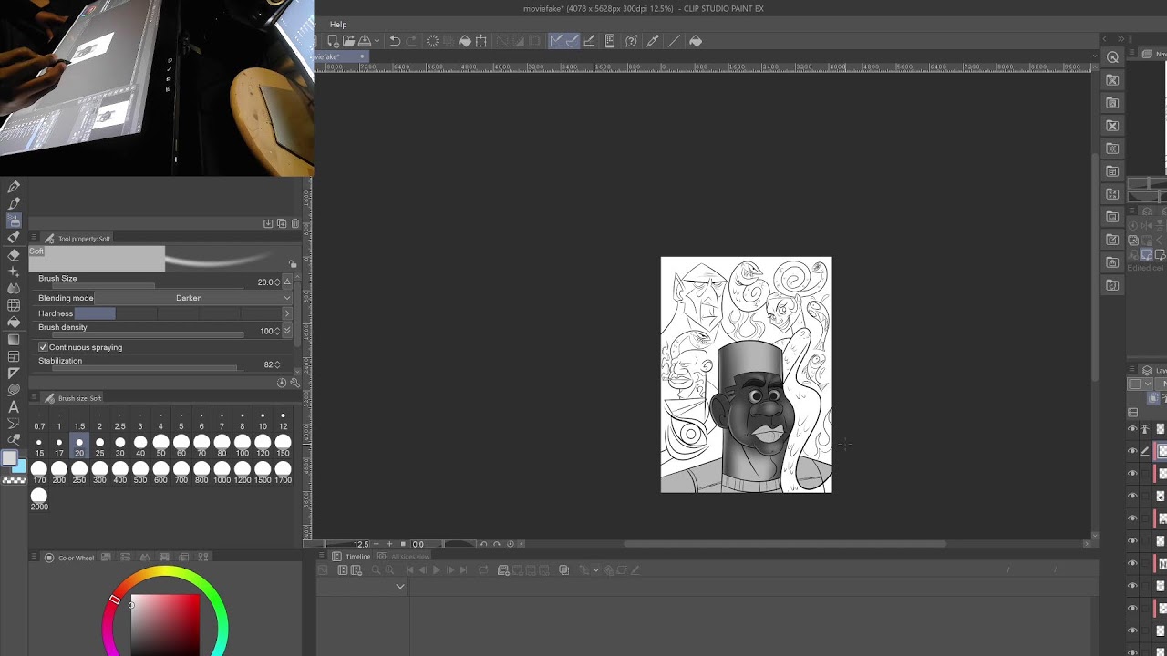
Task: Click the horizontal canvas scrollbar
Action: pos(784,544)
